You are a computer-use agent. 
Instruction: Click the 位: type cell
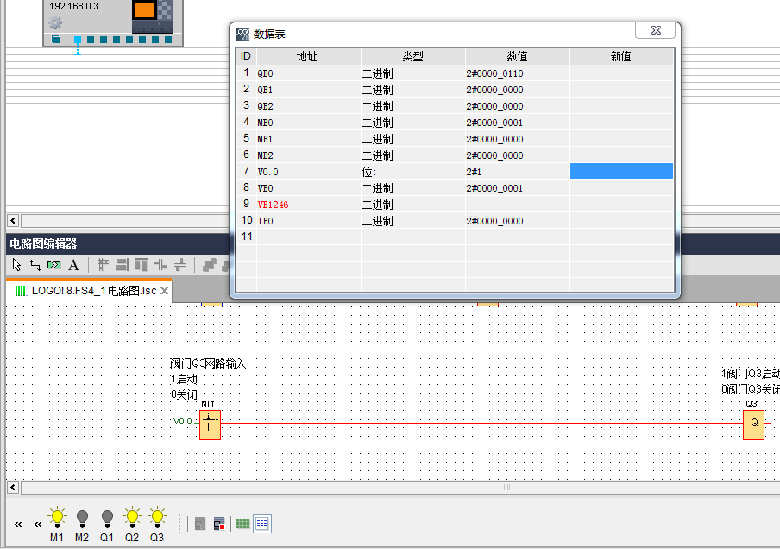[x=413, y=172]
